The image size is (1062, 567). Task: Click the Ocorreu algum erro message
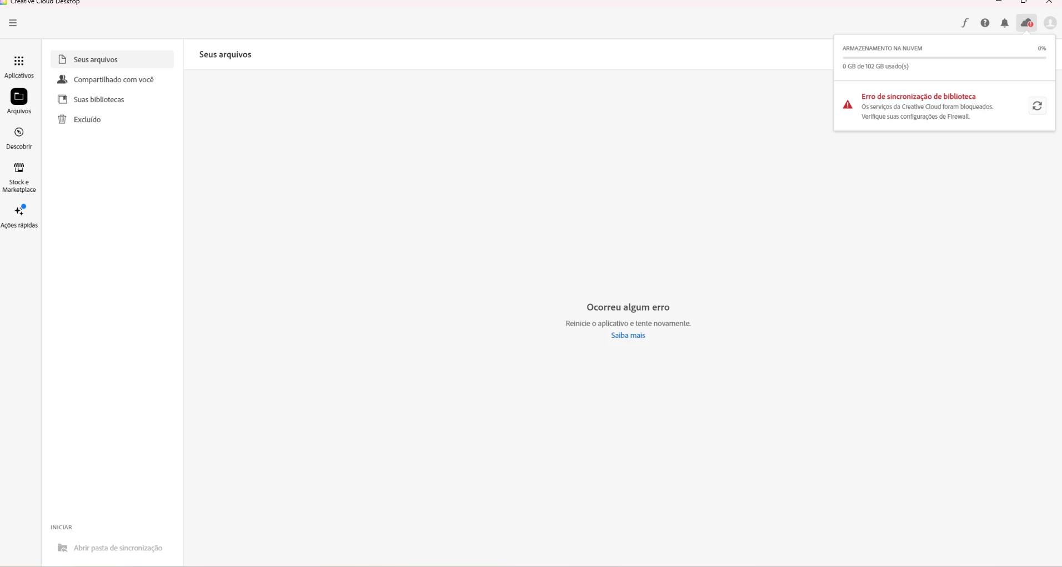pyautogui.click(x=628, y=307)
